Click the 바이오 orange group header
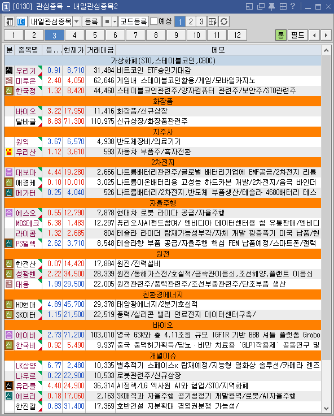This screenshot has height=416, width=334. click(162, 325)
